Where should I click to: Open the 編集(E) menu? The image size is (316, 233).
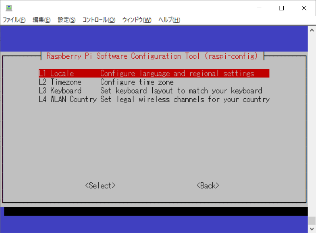42,20
